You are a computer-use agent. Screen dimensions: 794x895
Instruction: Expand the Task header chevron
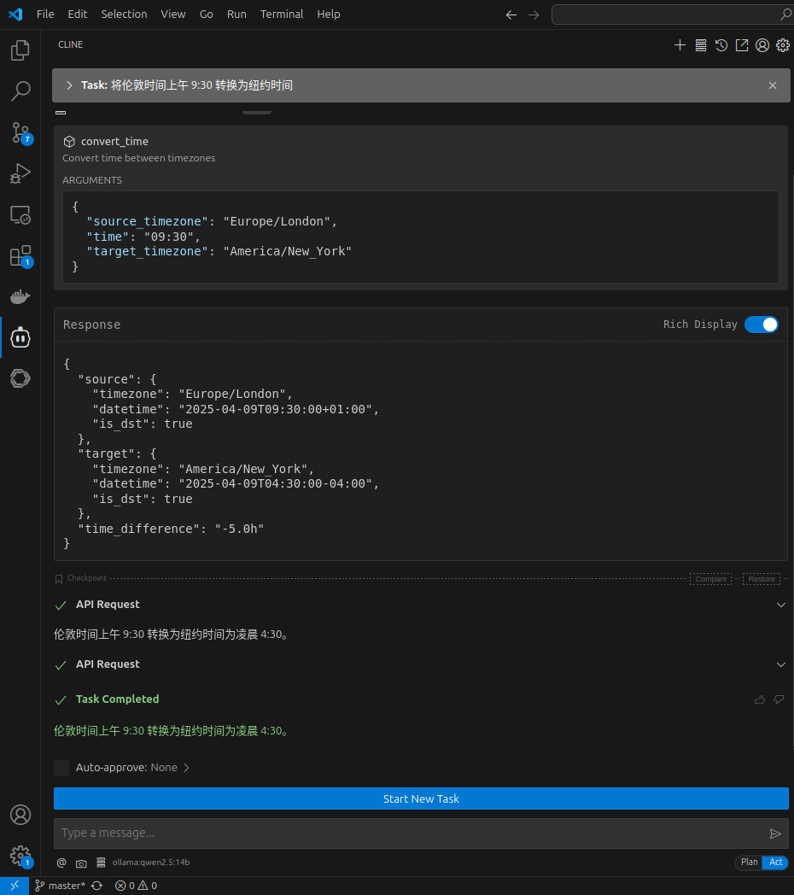(x=69, y=85)
